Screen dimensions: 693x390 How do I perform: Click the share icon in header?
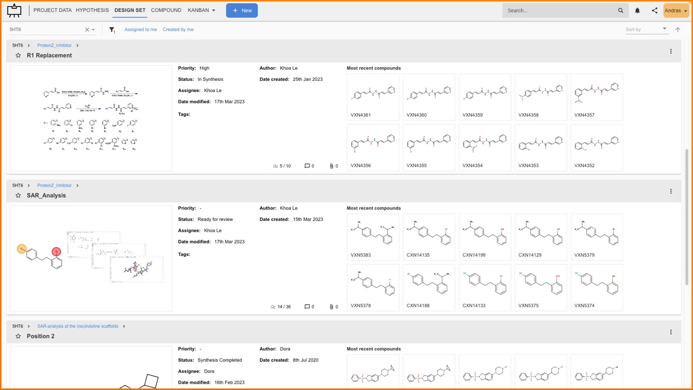tap(655, 10)
